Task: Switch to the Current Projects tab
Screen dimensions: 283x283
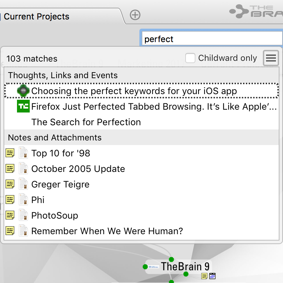Action: (x=36, y=17)
